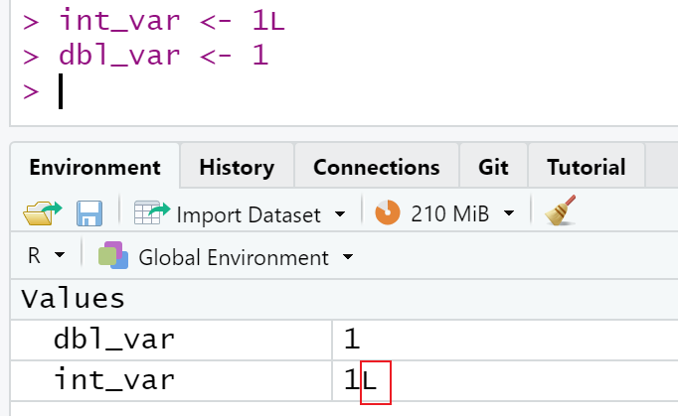Click the 210 MiB memory label

[450, 213]
